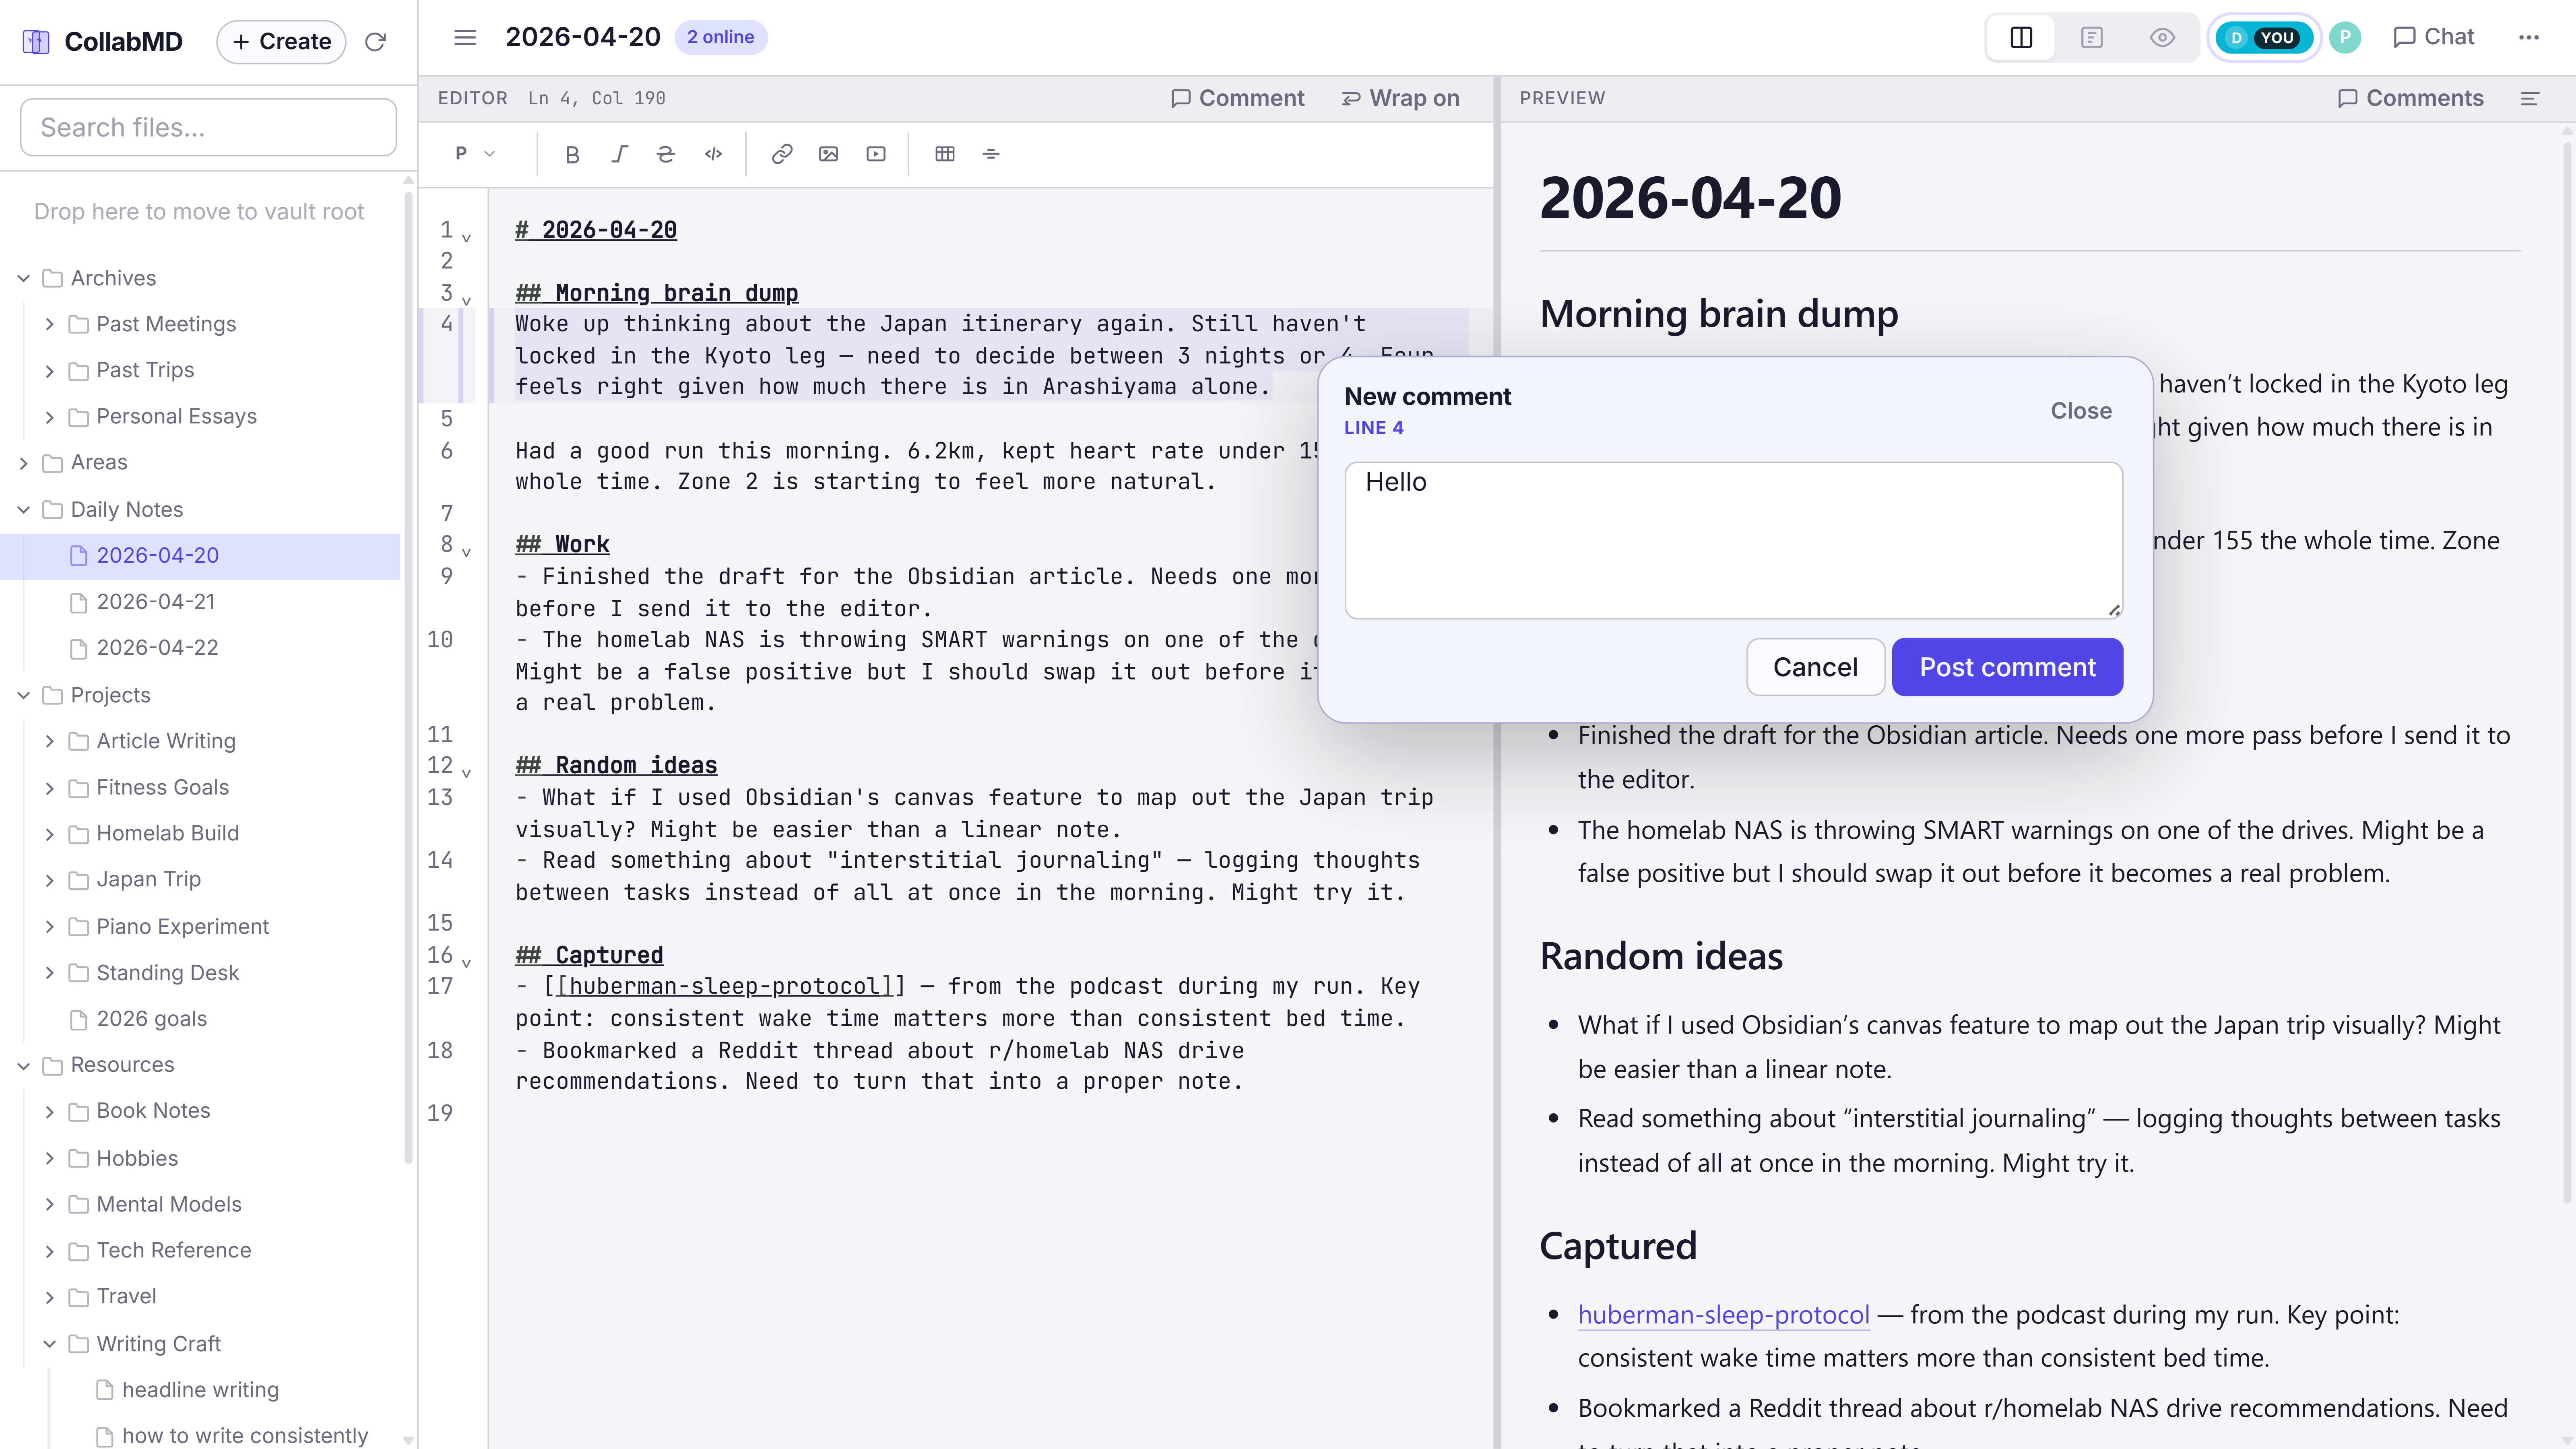
Task: Open the huberman-sleep-protocol preview link
Action: [1723, 1314]
